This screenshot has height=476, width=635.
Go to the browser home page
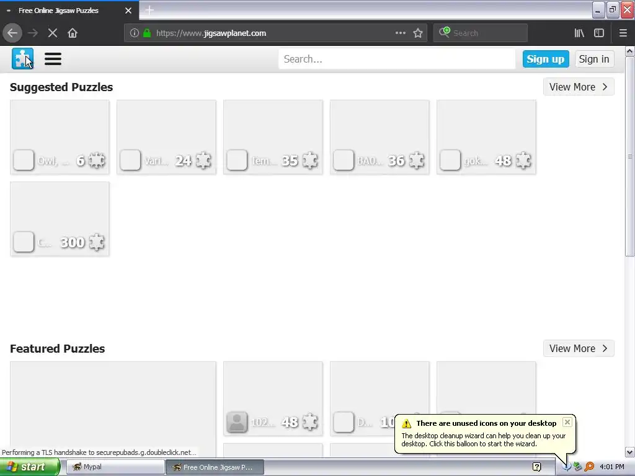click(73, 33)
